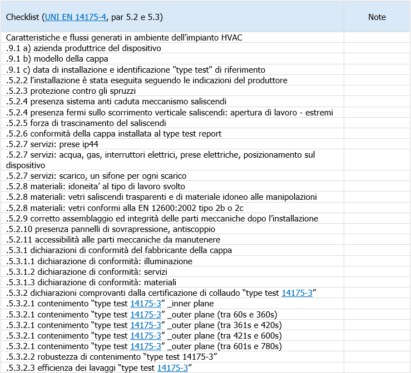Click Note cell for pannelli di sovrapressione row

pos(377,229)
